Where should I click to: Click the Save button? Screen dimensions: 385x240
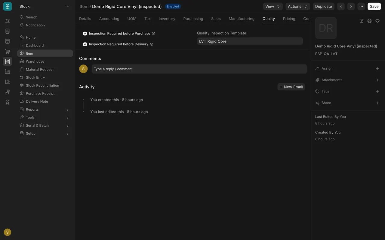(374, 6)
